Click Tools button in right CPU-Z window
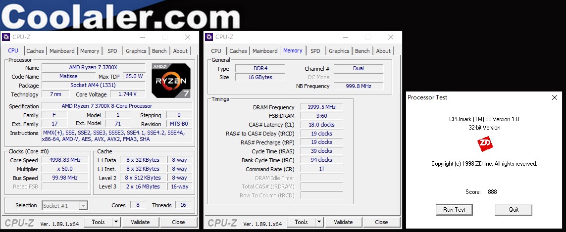Viewport: 566px width, 232px height. (x=301, y=222)
